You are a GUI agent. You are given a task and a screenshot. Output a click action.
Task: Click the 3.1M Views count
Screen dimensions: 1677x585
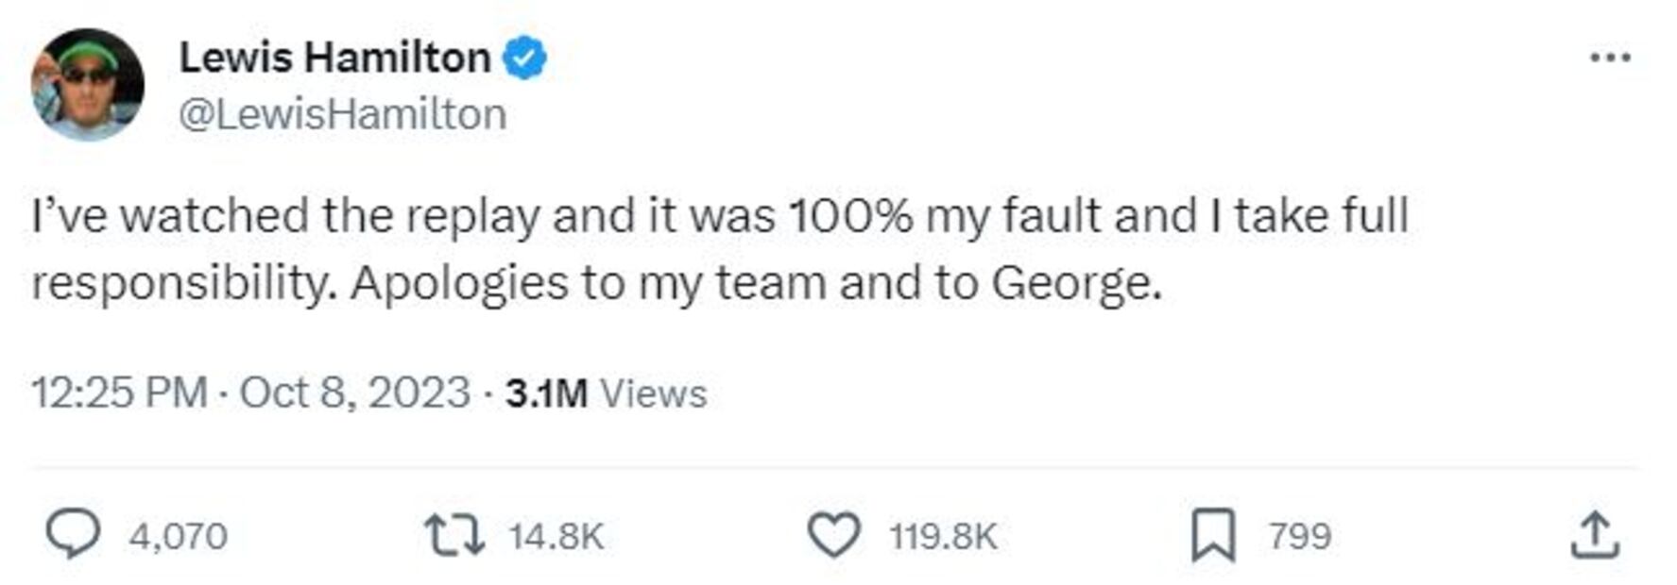point(606,393)
